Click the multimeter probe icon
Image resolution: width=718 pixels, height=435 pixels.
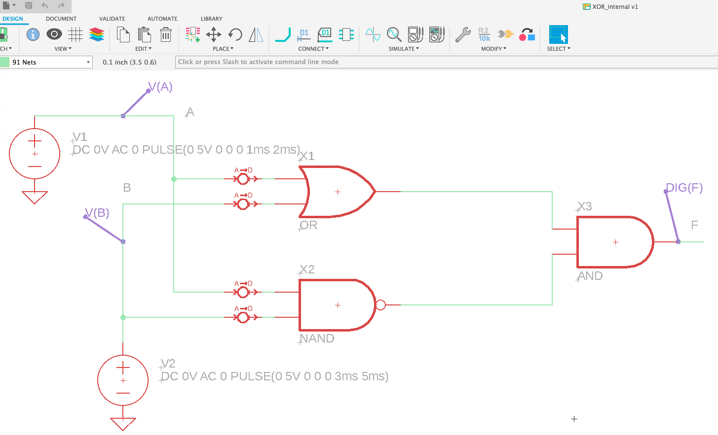click(415, 34)
